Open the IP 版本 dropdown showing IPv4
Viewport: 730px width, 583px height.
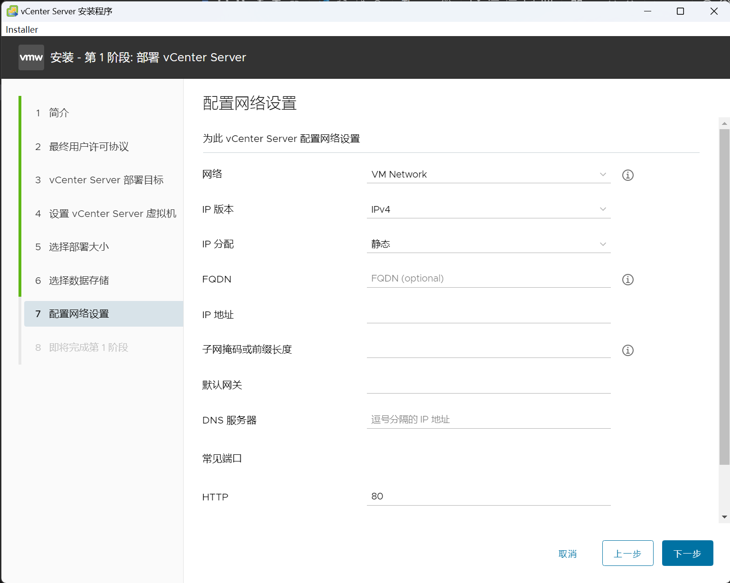click(488, 209)
